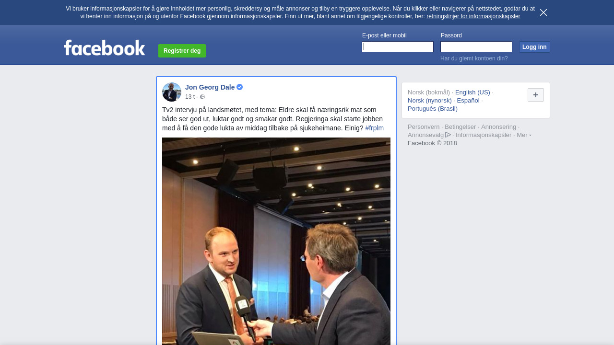Click the public globe icon under the post name

(x=202, y=97)
